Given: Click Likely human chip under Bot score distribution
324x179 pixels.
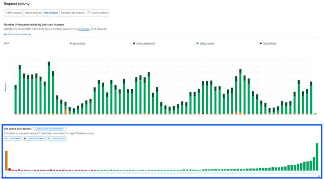Looking at the screenshot, I should pyautogui.click(x=56, y=139).
